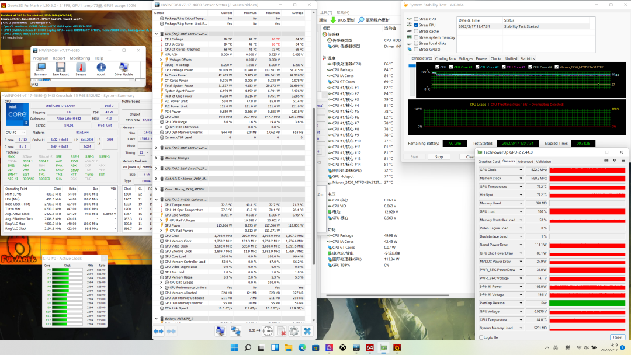Click the expand columns arrows in Sensor Status
Image resolution: width=631 pixels, height=355 pixels.
click(158, 331)
